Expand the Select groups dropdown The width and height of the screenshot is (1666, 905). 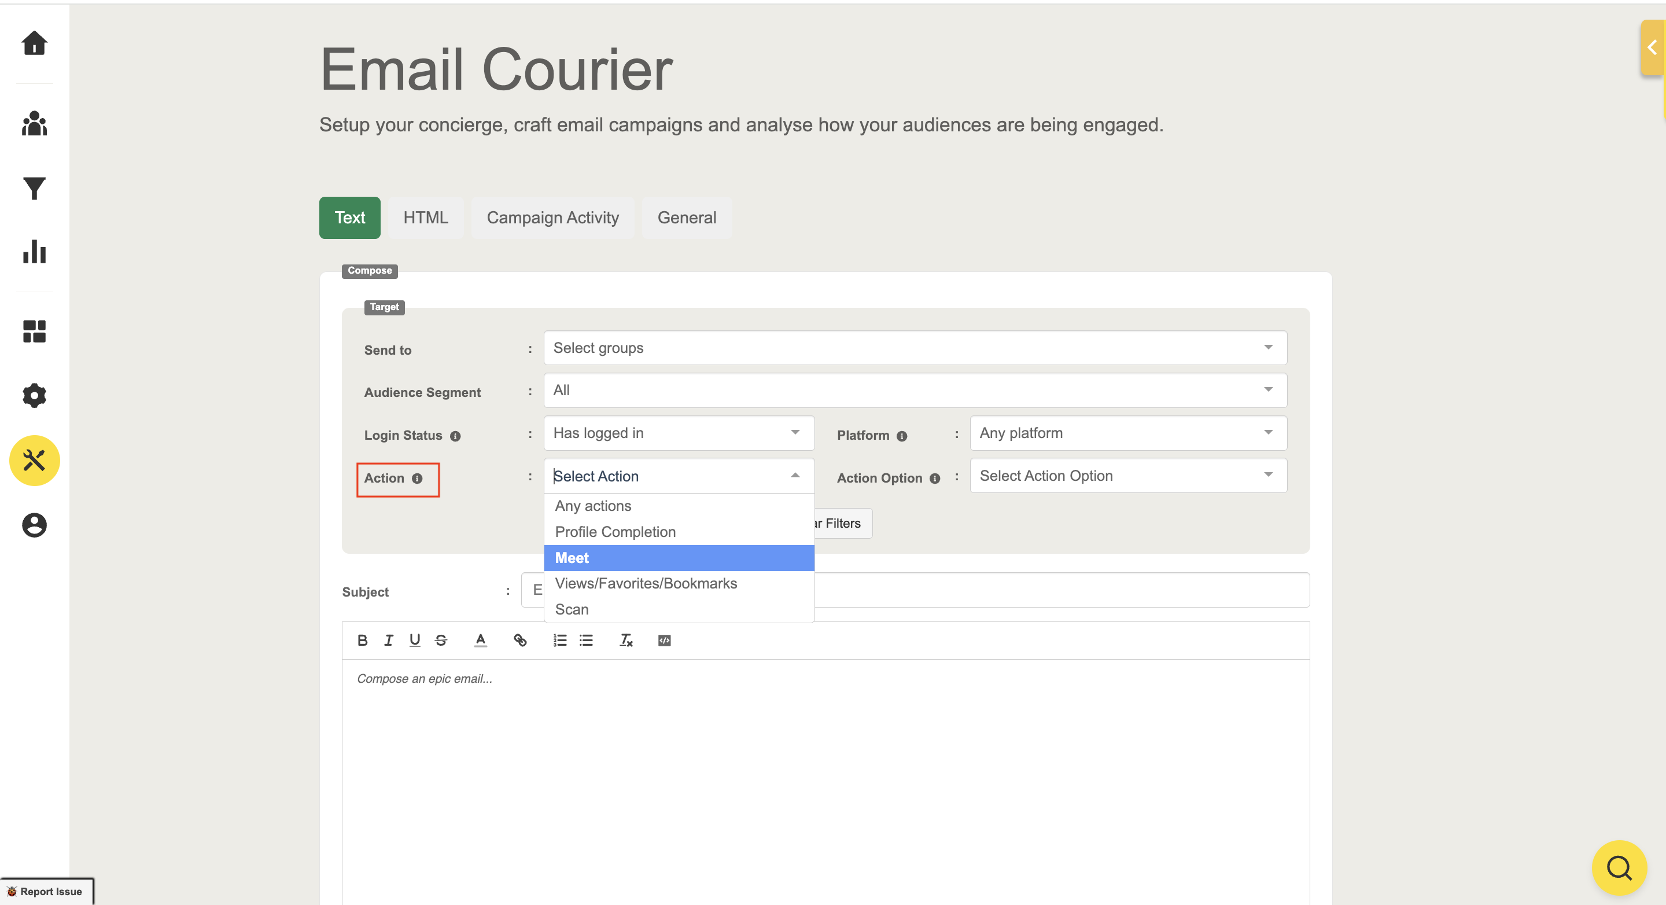point(915,348)
